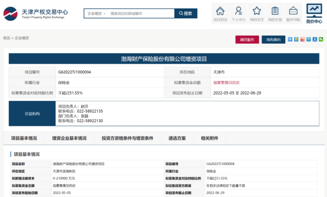The width and height of the screenshot is (327, 197).
Task: Click 拟新增注册资本 label
Action: [23, 179]
